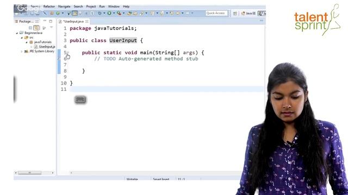Click package javaTutorials statement on line 1
The height and width of the screenshot is (195, 348).
[x=103, y=28]
